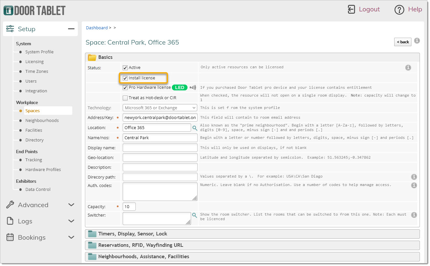Click the Door Tablet logo
The image size is (430, 266).
(x=35, y=10)
